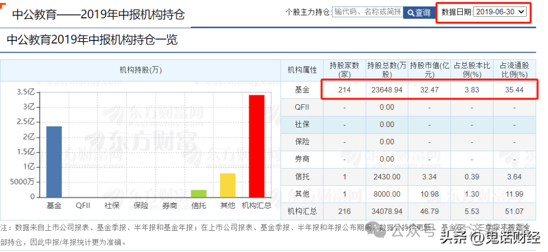
Task: Click the value 32.47 in 基金 row
Action: click(429, 90)
